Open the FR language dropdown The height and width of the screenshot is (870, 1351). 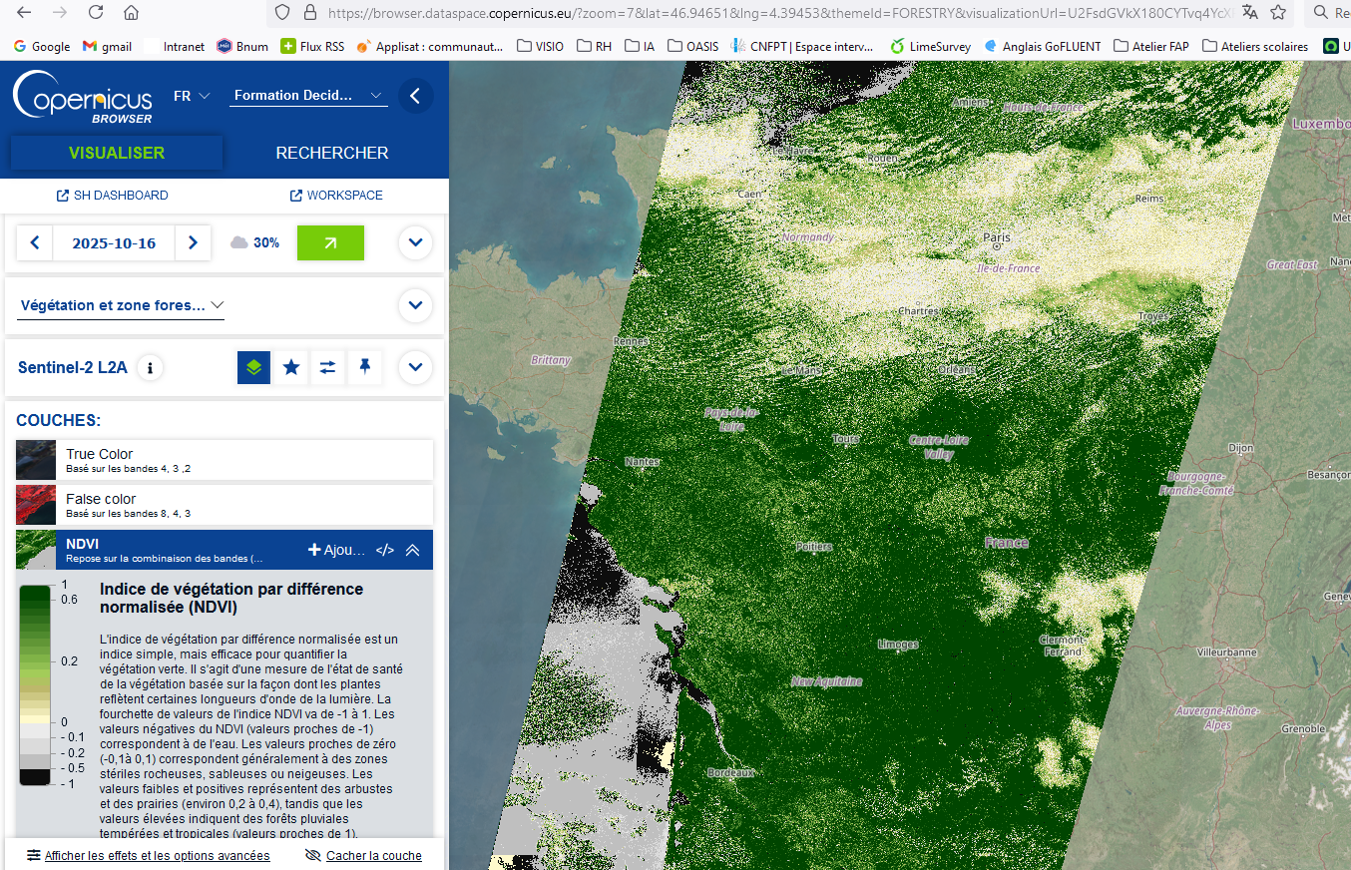192,96
